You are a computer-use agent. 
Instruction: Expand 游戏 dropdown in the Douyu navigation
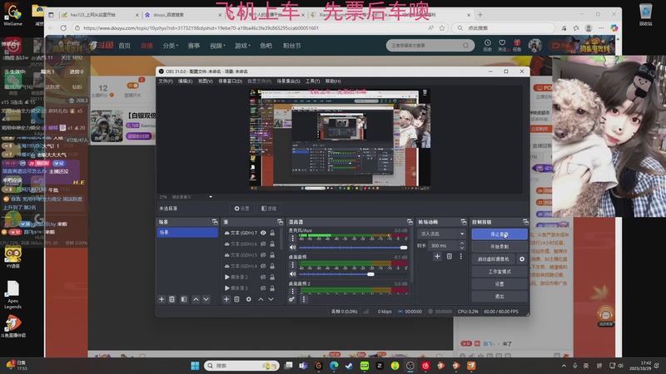tap(242, 46)
